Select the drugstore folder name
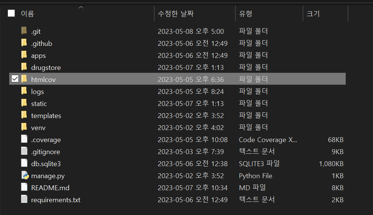Image resolution: width=373 pixels, height=215 pixels. (46, 68)
